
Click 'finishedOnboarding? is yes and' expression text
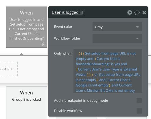101,64
